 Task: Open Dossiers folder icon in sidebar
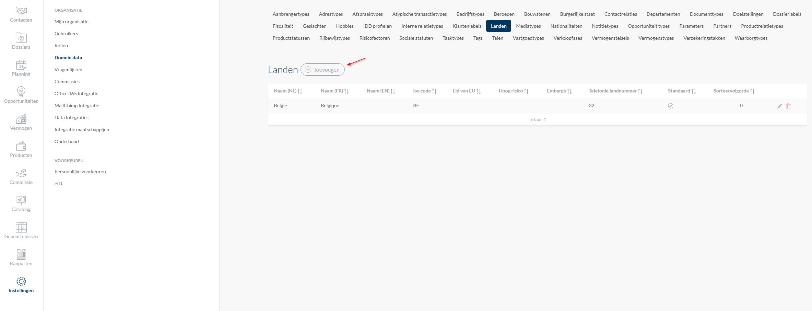coord(21,38)
